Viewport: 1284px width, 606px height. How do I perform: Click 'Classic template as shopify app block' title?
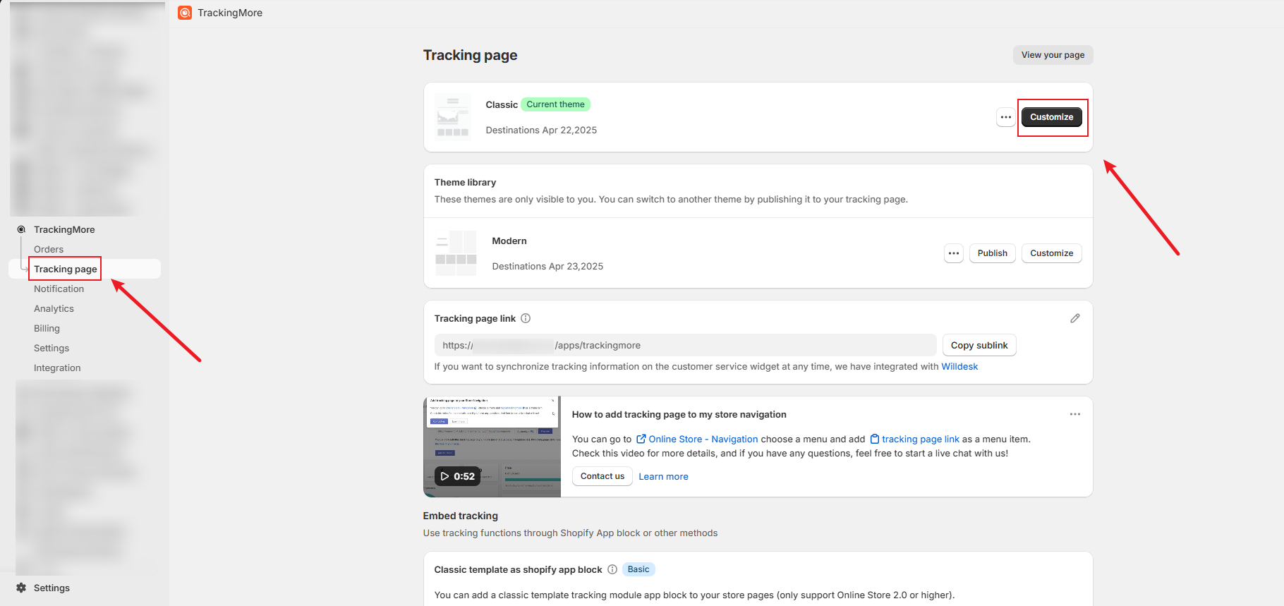(518, 569)
